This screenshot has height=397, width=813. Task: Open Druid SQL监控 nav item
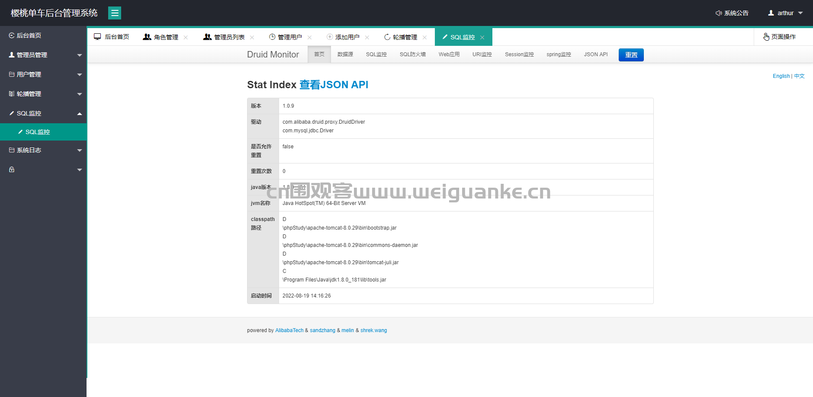coord(376,54)
